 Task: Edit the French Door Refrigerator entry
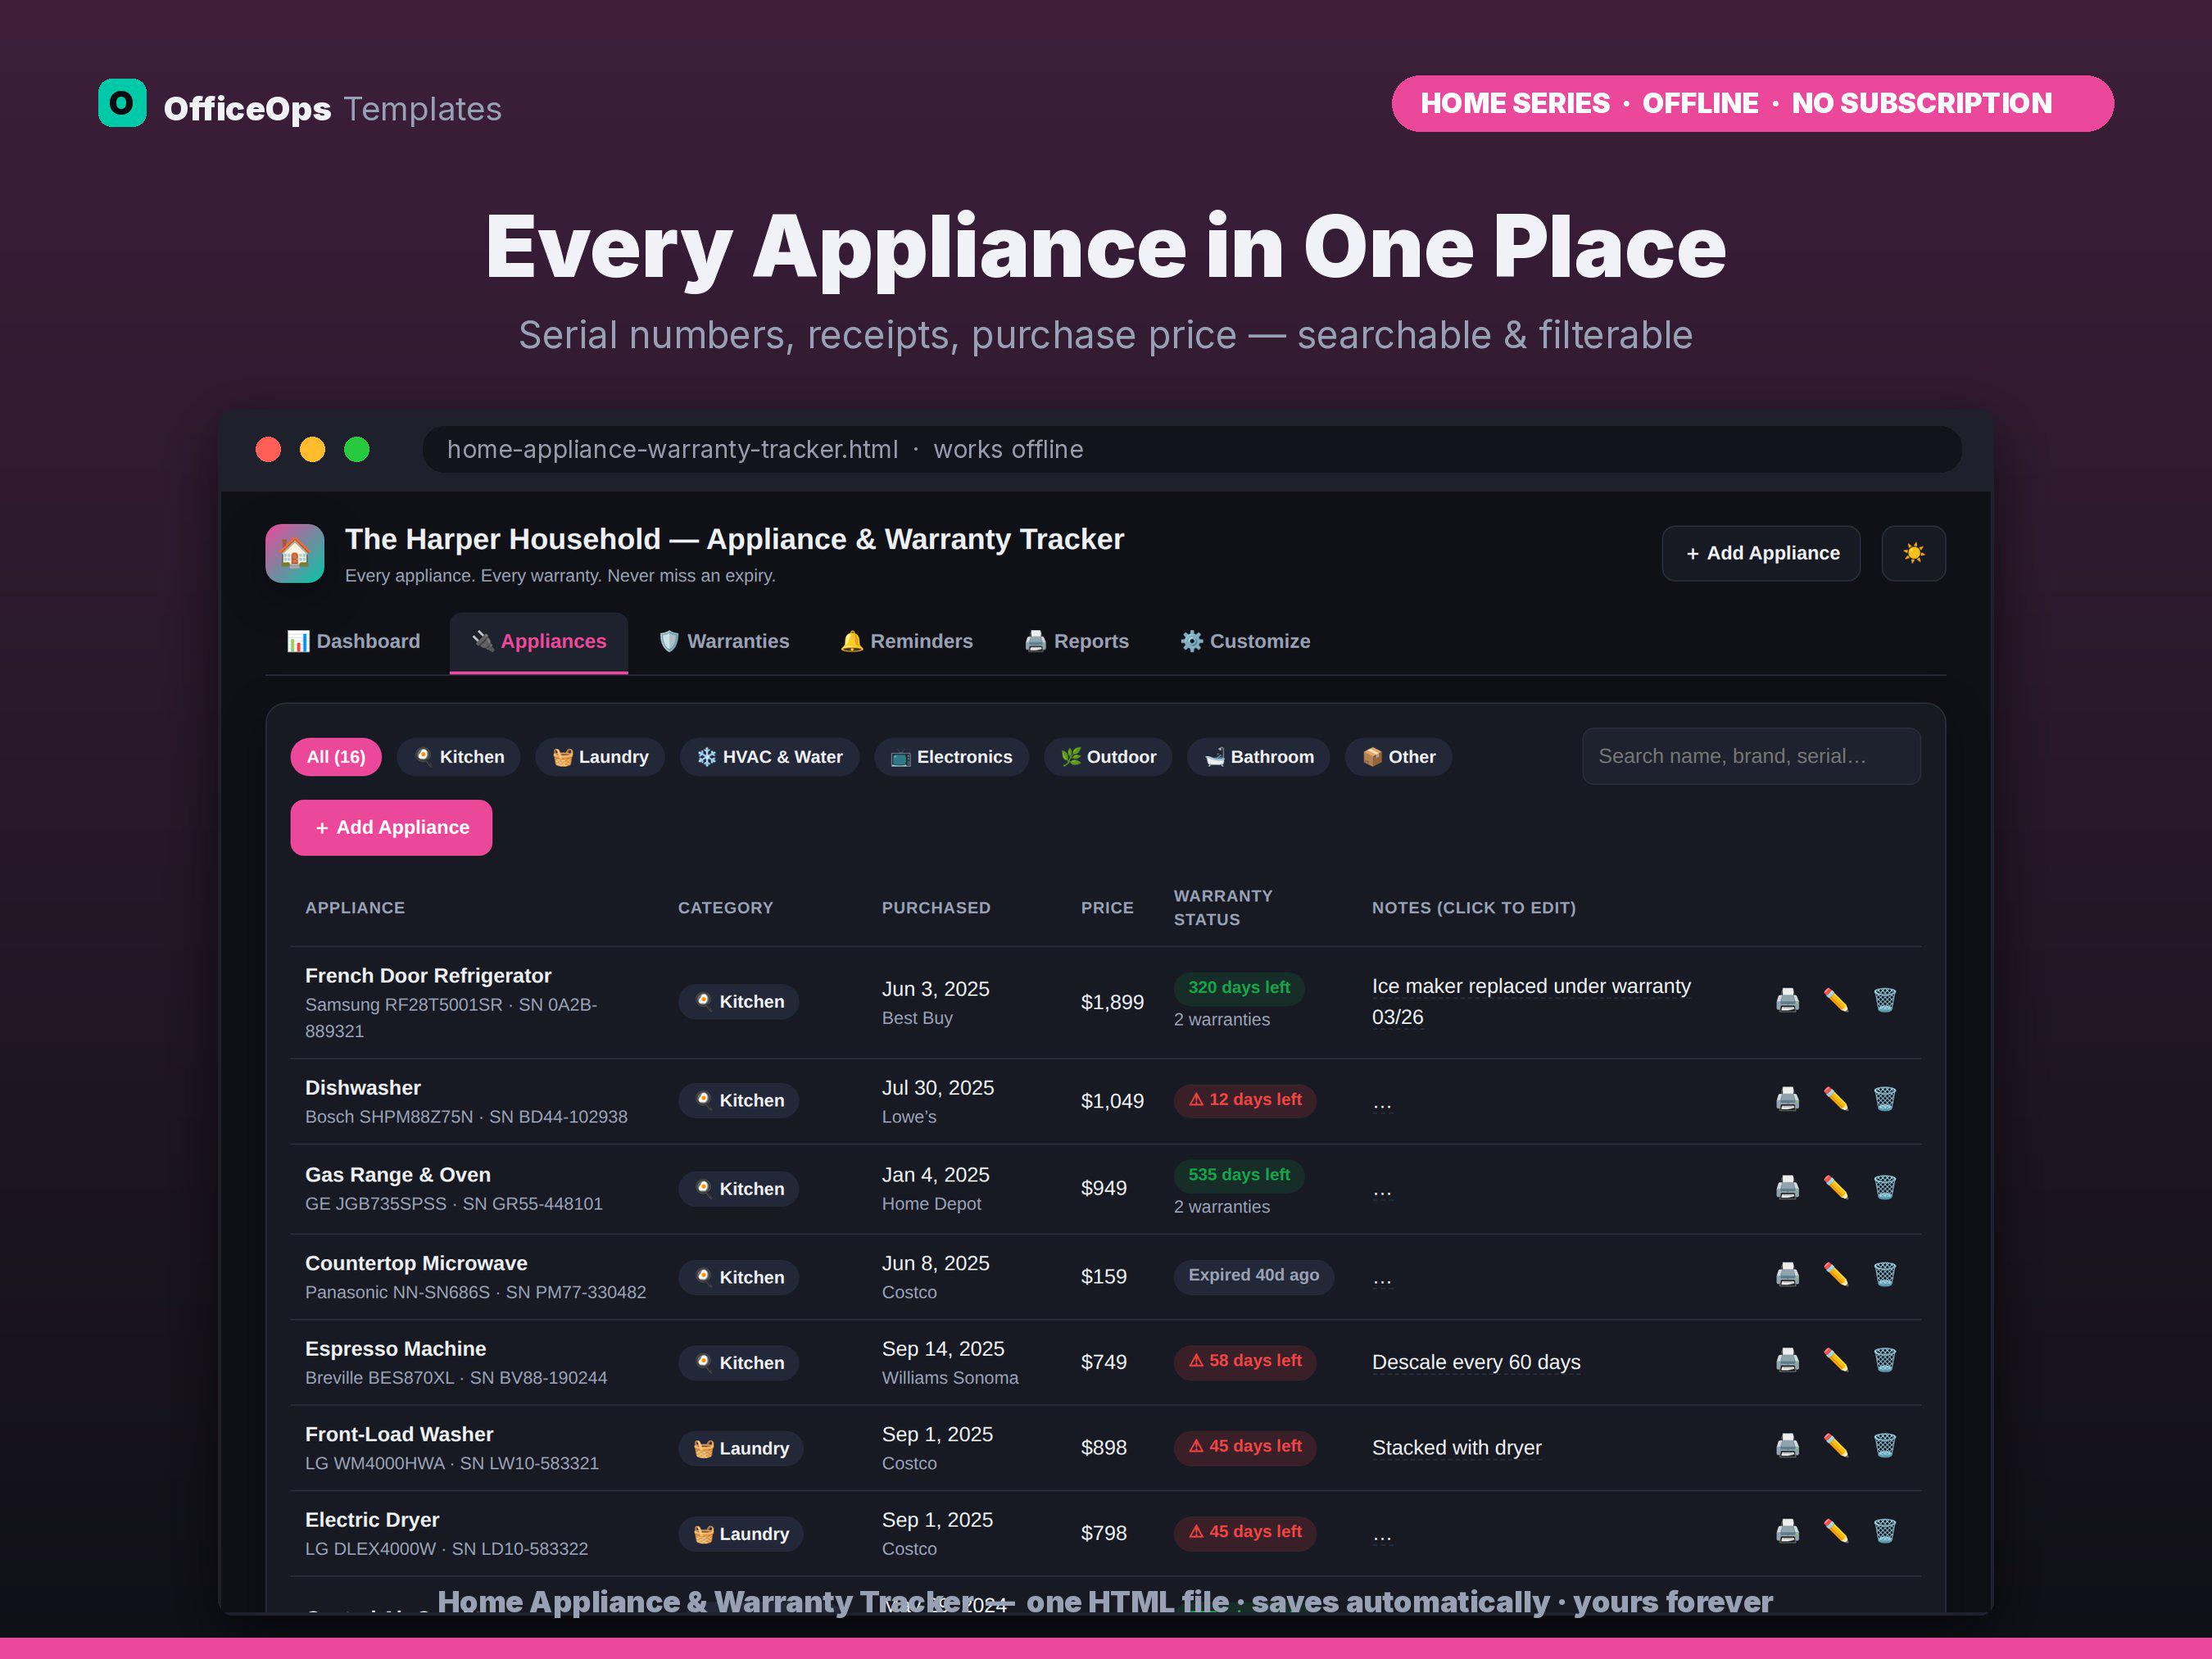[x=1836, y=1000]
